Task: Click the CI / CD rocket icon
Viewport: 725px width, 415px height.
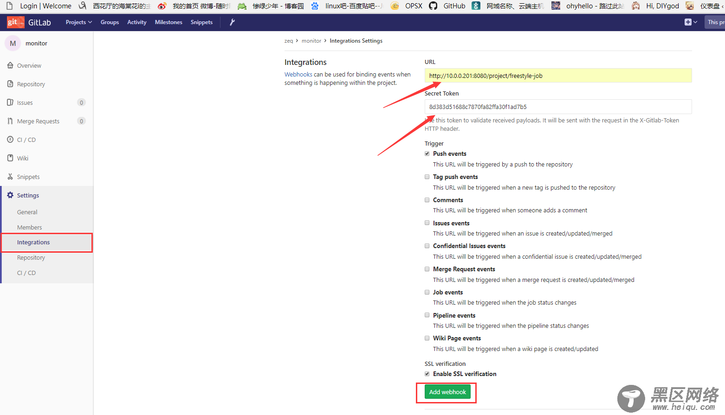Action: point(10,140)
